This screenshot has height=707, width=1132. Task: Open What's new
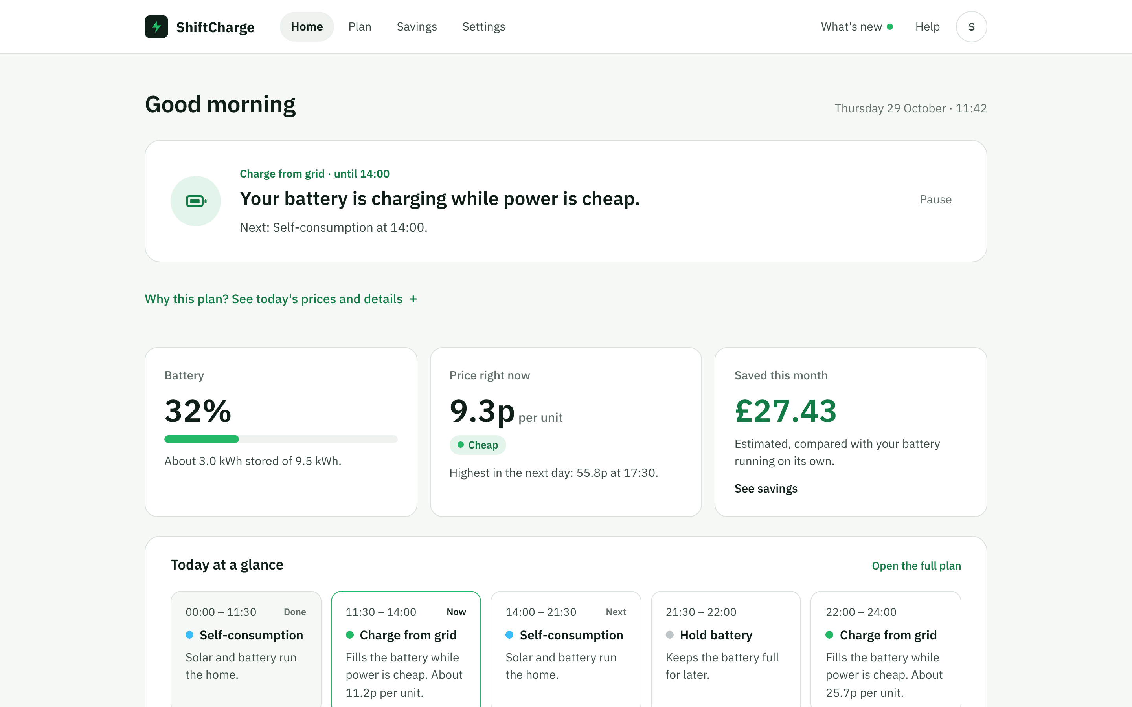click(856, 27)
